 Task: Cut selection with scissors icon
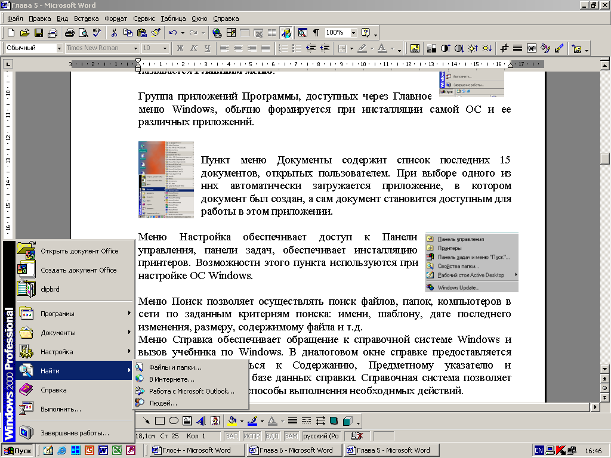point(114,33)
